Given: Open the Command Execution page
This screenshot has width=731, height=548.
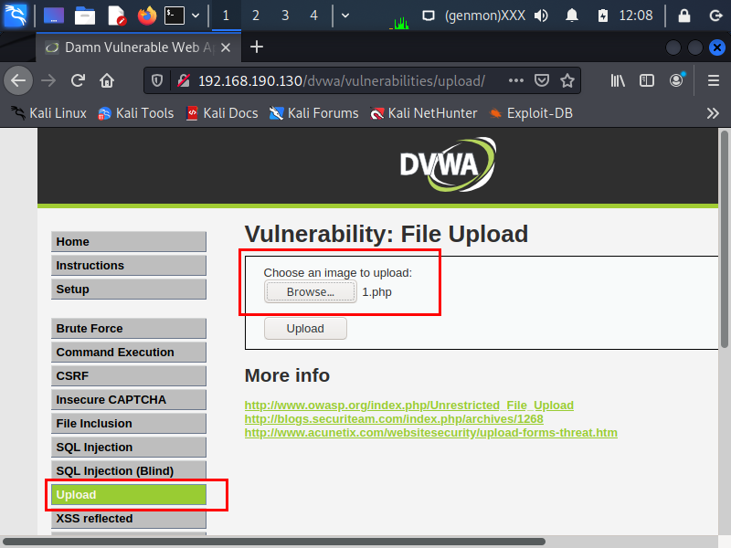Looking at the screenshot, I should 129,352.
